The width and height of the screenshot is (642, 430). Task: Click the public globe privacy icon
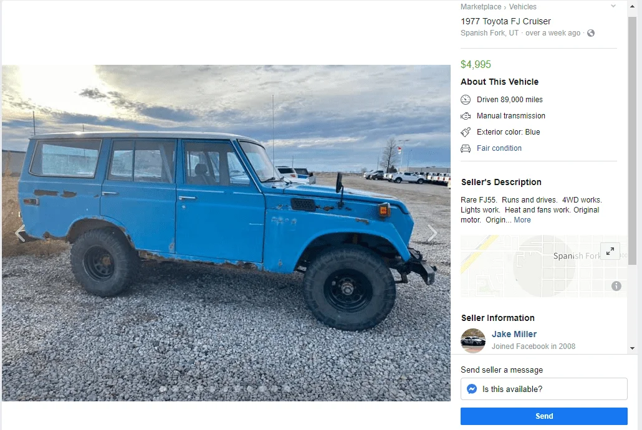[590, 33]
